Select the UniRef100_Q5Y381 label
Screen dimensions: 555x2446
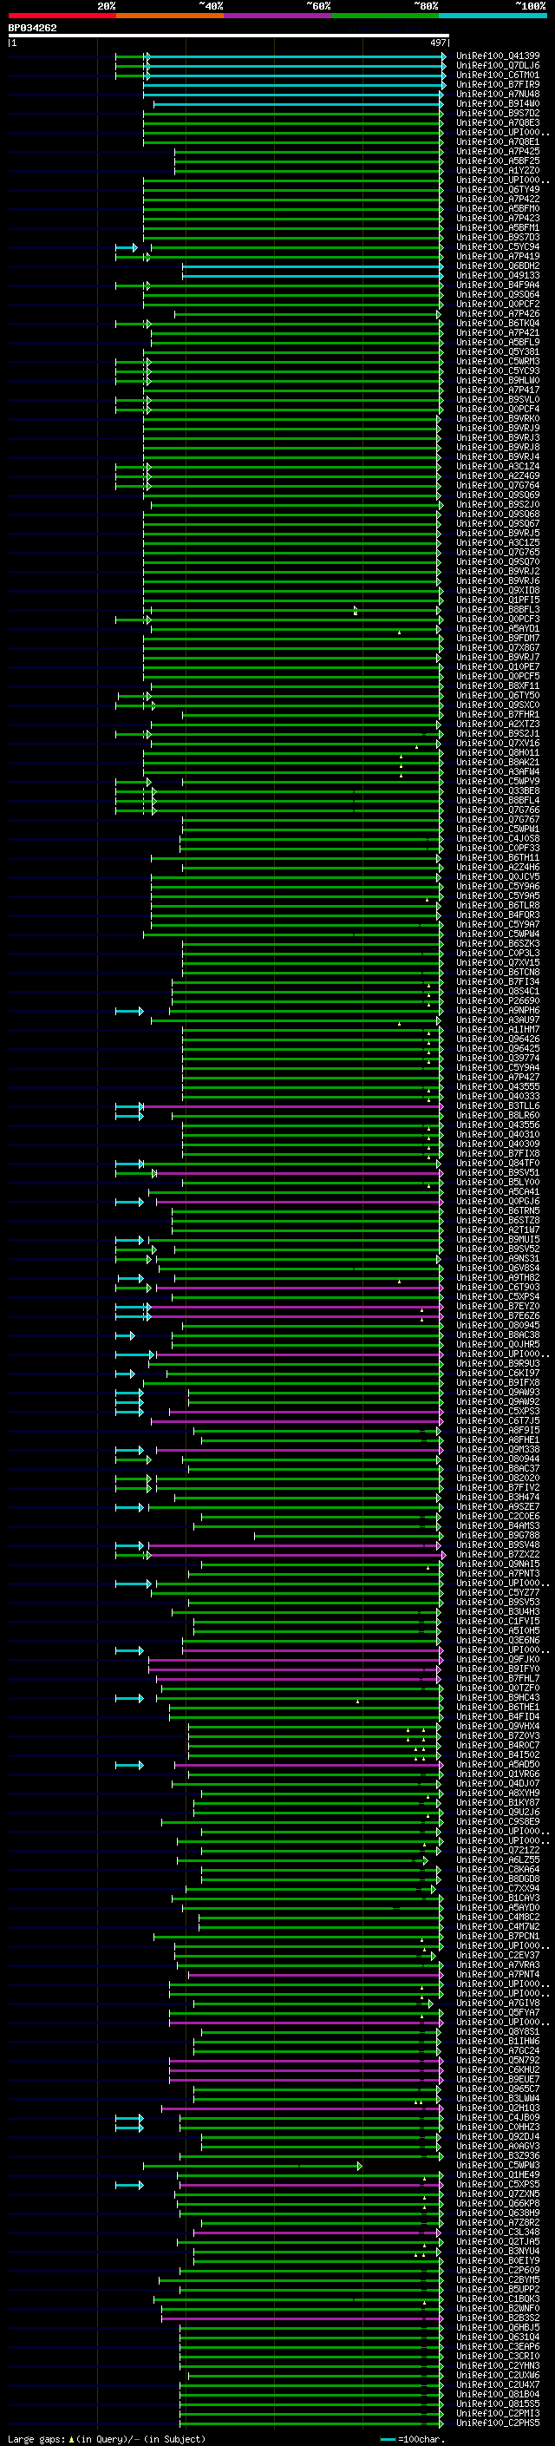(498, 352)
